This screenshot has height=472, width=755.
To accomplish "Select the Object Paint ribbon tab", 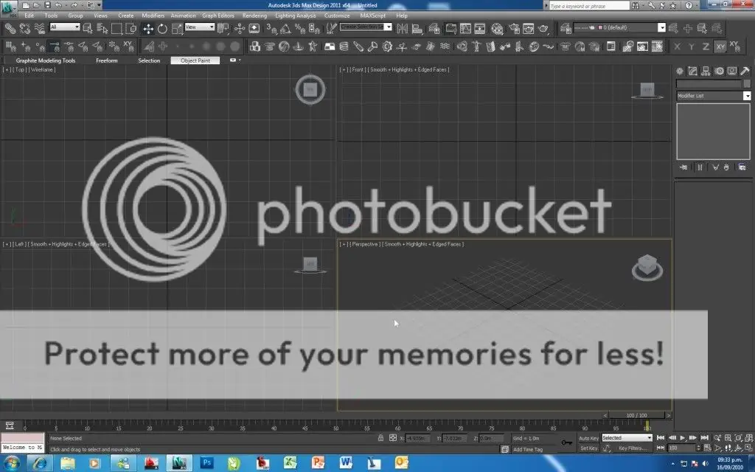I will point(195,60).
